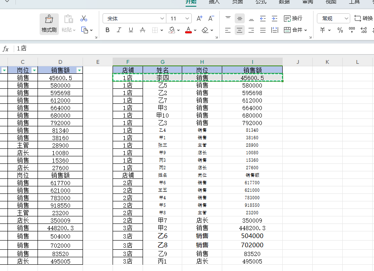Click the 转换 convert button

[x=364, y=18]
